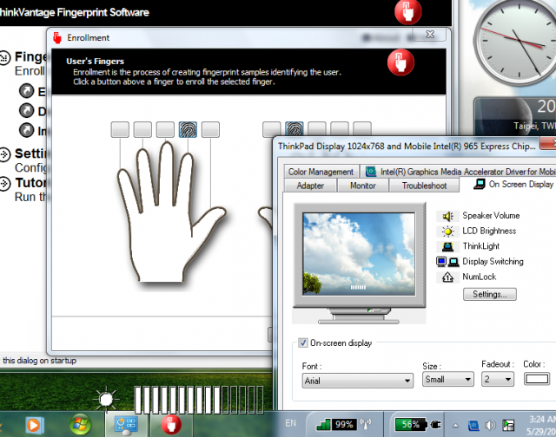Show hidden tray icons arrow
Screen dimensions: 556x437
pyautogui.click(x=455, y=426)
